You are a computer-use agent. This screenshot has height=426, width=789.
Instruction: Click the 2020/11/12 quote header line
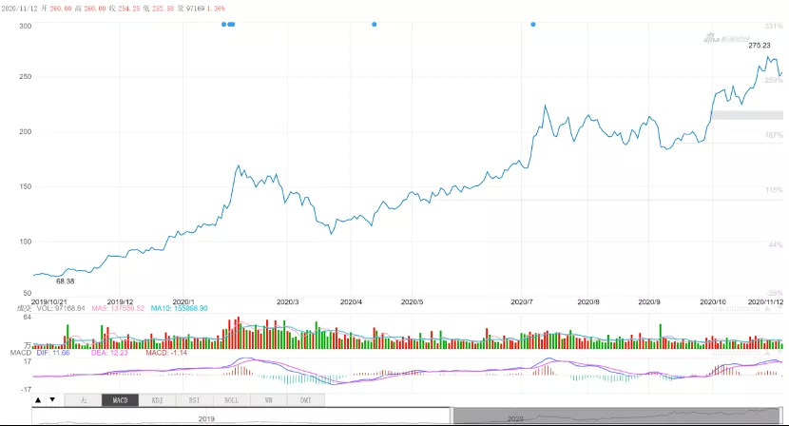[113, 9]
